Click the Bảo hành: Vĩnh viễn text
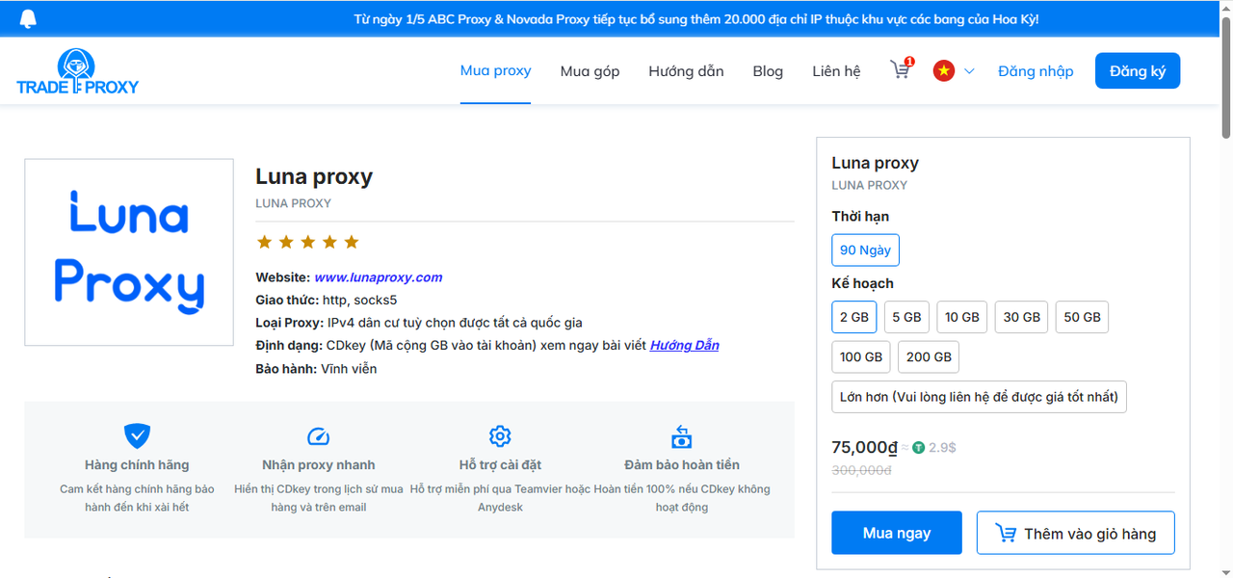Viewport: 1233px width, 578px height. (316, 369)
